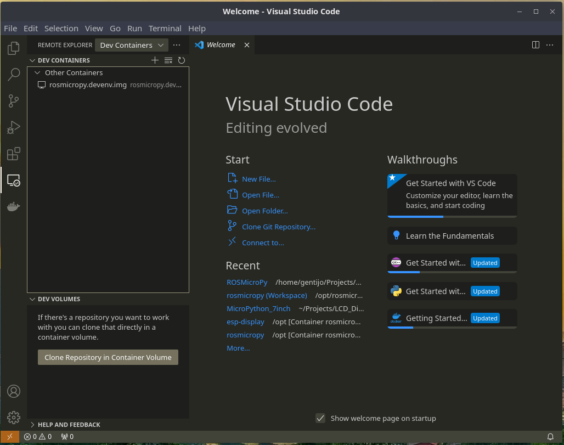Viewport: 564px width, 445px height.
Task: Open the Help menu
Action: [197, 29]
